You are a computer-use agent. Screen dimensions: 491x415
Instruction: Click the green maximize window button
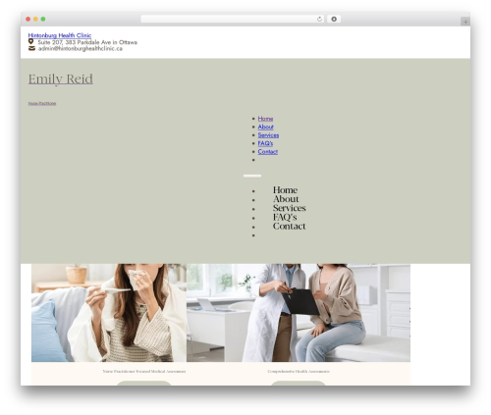point(43,19)
